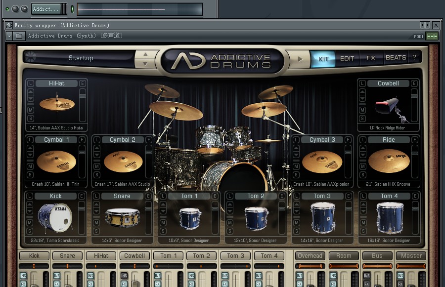Select the Snare mixer channel label

(x=68, y=256)
